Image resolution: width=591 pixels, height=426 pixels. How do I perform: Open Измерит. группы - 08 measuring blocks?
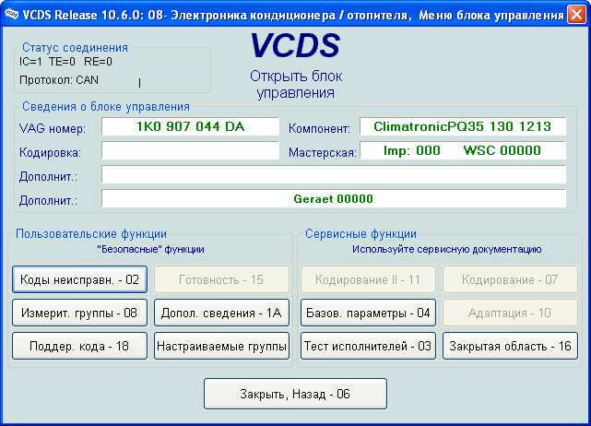tap(79, 313)
